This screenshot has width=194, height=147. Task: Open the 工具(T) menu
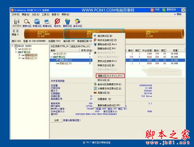[45, 14]
